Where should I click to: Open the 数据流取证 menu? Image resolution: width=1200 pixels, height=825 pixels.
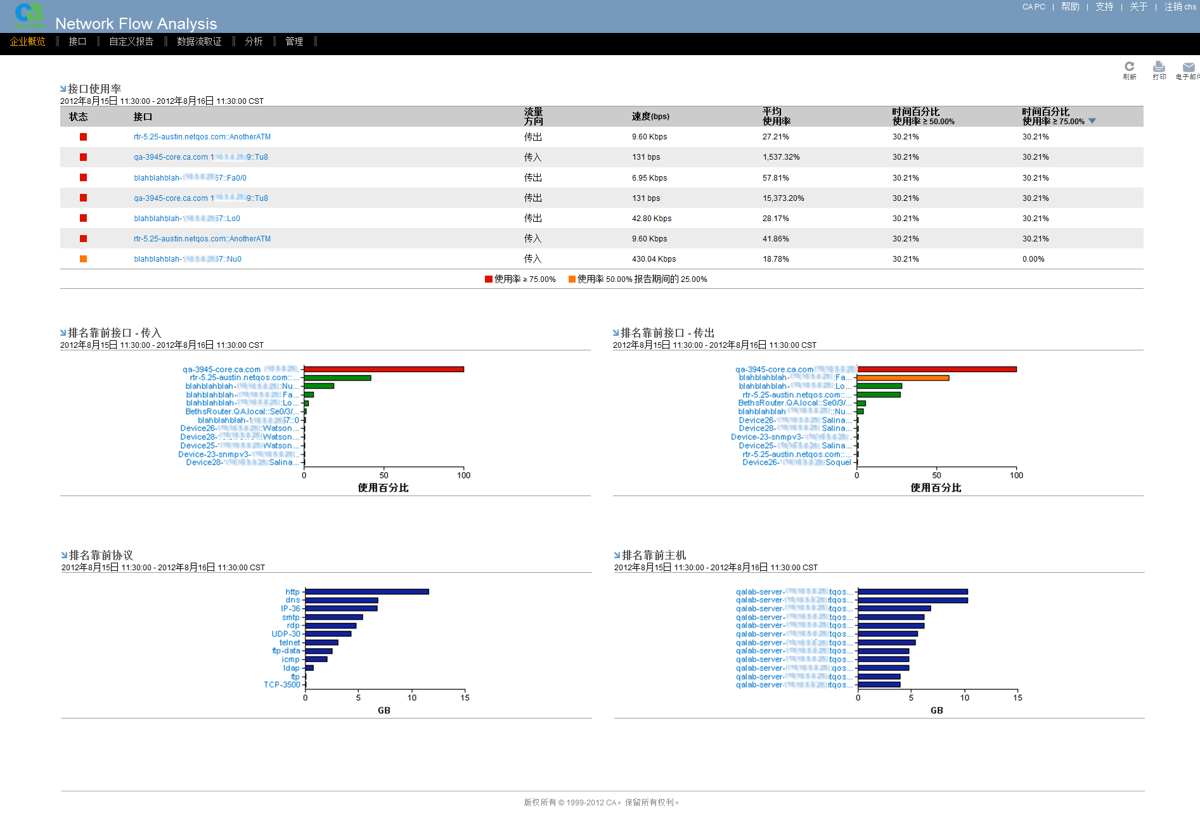(199, 42)
